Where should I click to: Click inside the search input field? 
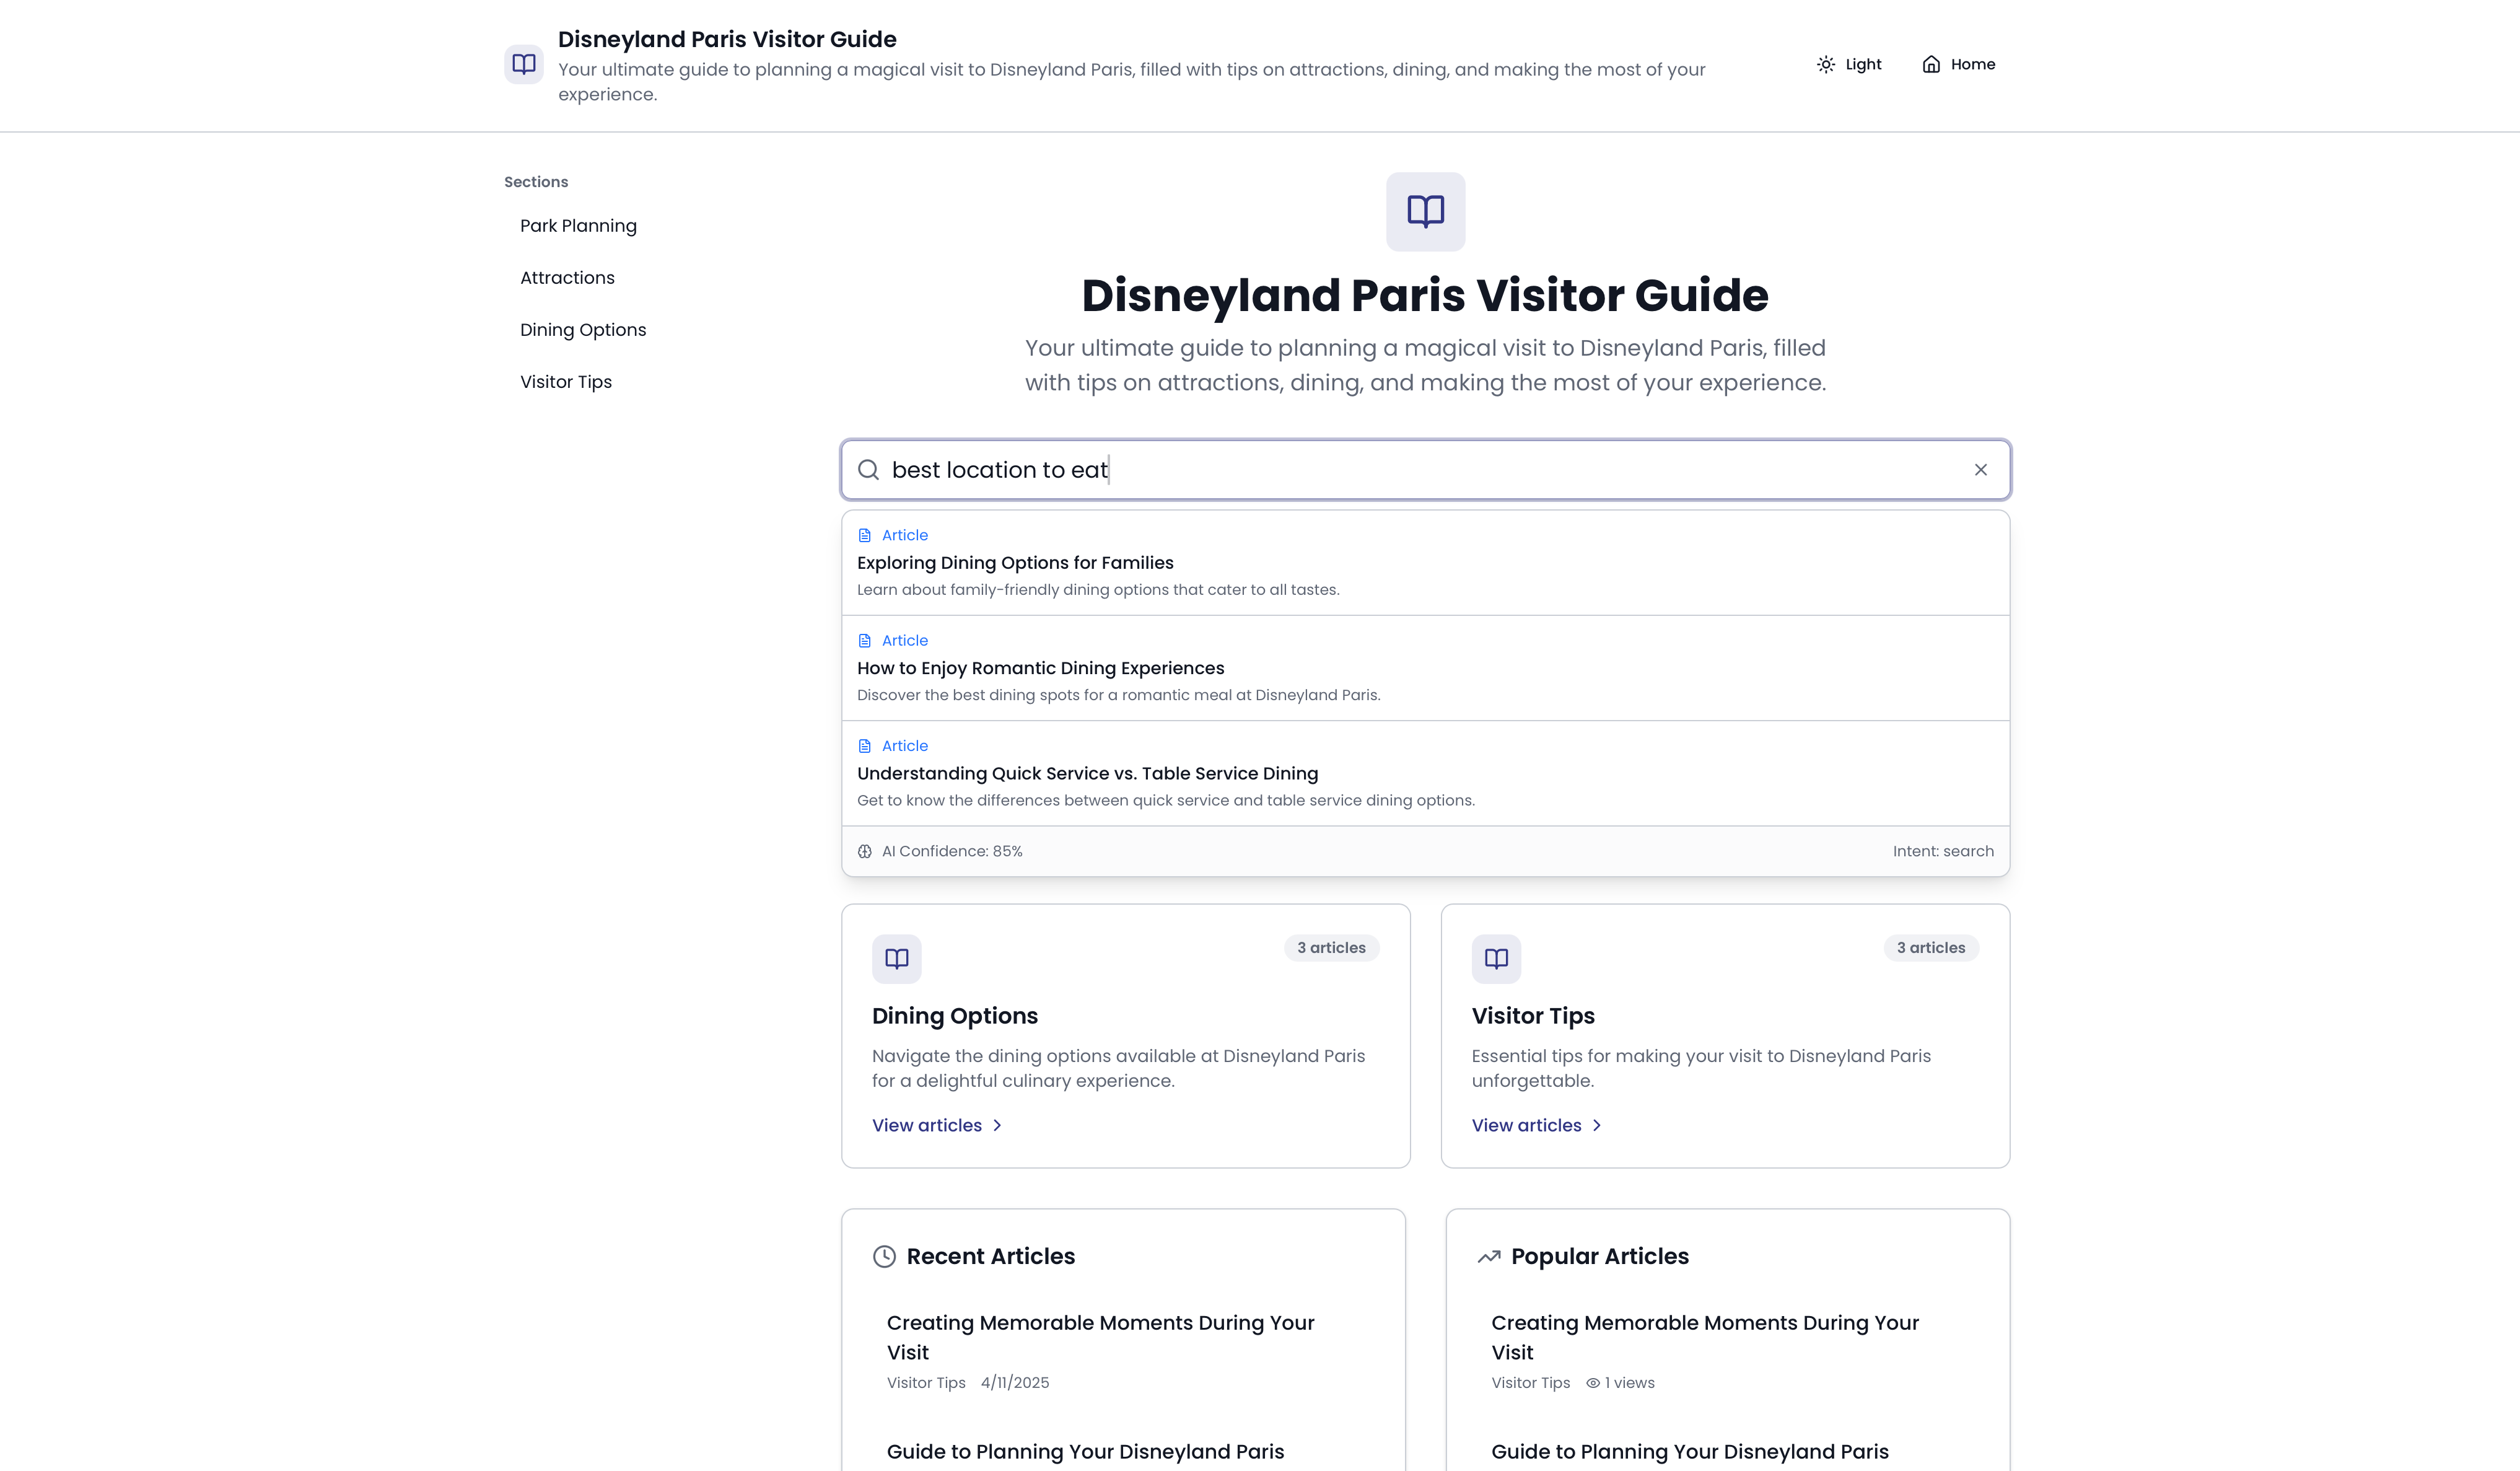[1300, 469]
